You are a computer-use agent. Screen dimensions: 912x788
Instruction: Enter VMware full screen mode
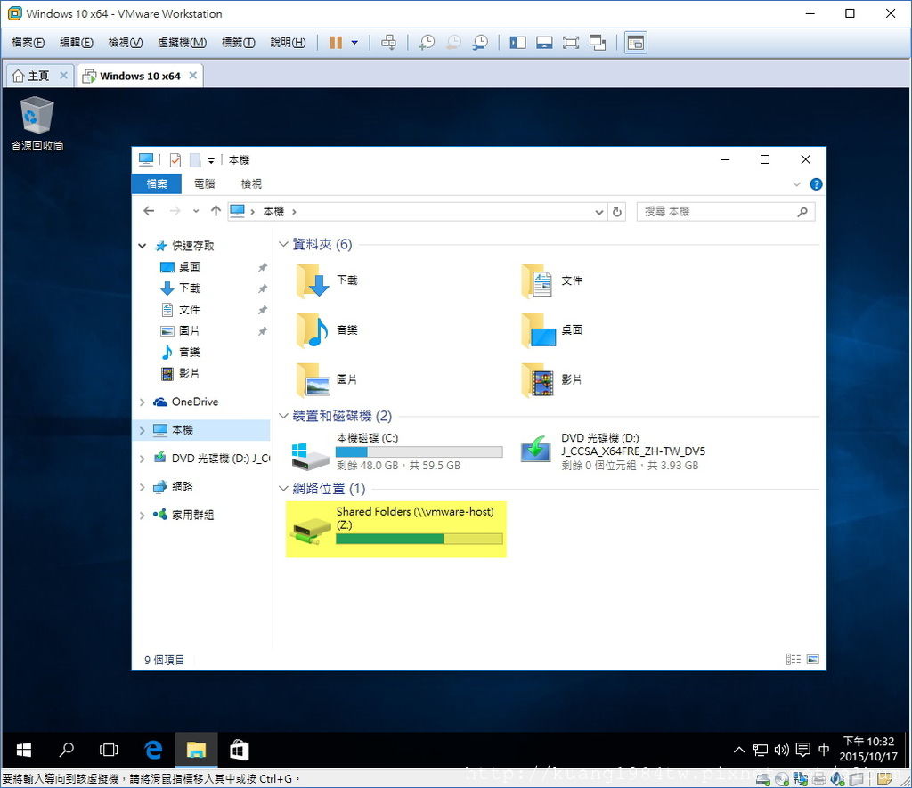tap(571, 43)
